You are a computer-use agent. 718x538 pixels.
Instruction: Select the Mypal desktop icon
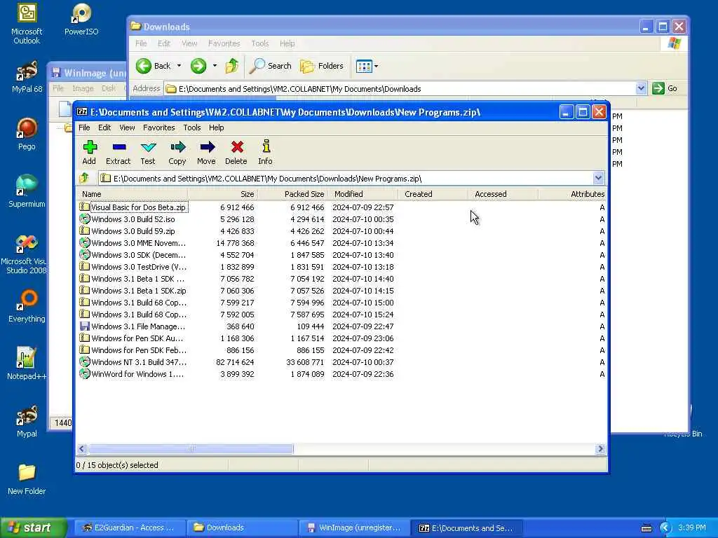tap(27, 421)
